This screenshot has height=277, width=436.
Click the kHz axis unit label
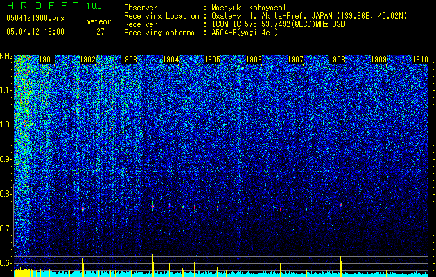tap(6, 56)
